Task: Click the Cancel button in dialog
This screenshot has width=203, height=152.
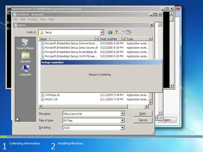Action: pyautogui.click(x=143, y=120)
